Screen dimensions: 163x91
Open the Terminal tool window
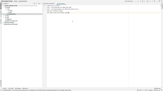pos(25,88)
